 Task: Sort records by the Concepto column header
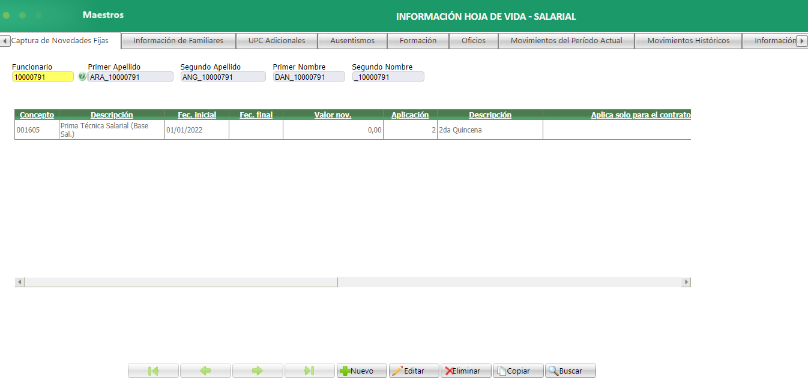click(x=37, y=115)
